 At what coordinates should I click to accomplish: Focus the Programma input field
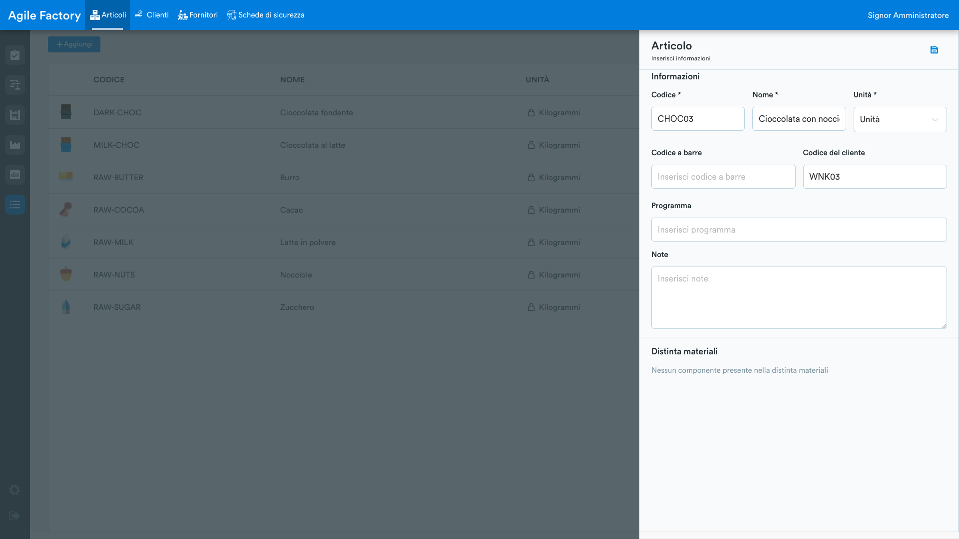click(x=799, y=230)
